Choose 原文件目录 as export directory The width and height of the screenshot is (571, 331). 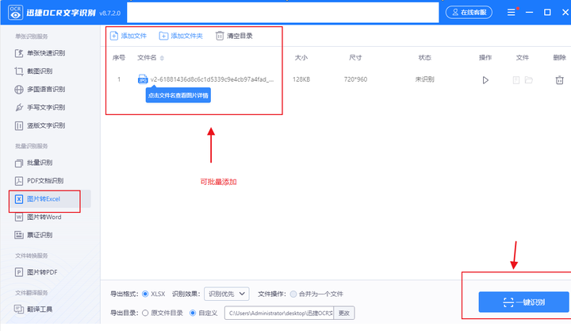[x=145, y=313]
